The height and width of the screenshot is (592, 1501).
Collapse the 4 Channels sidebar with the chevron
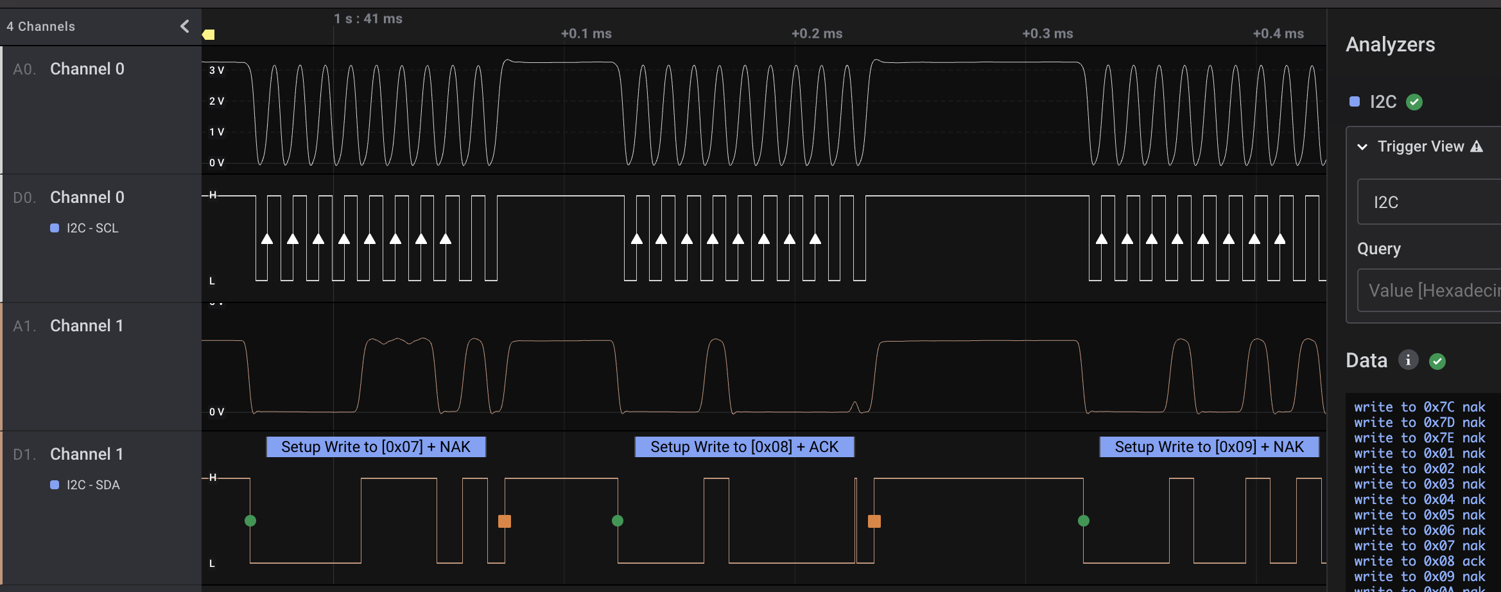tap(185, 26)
